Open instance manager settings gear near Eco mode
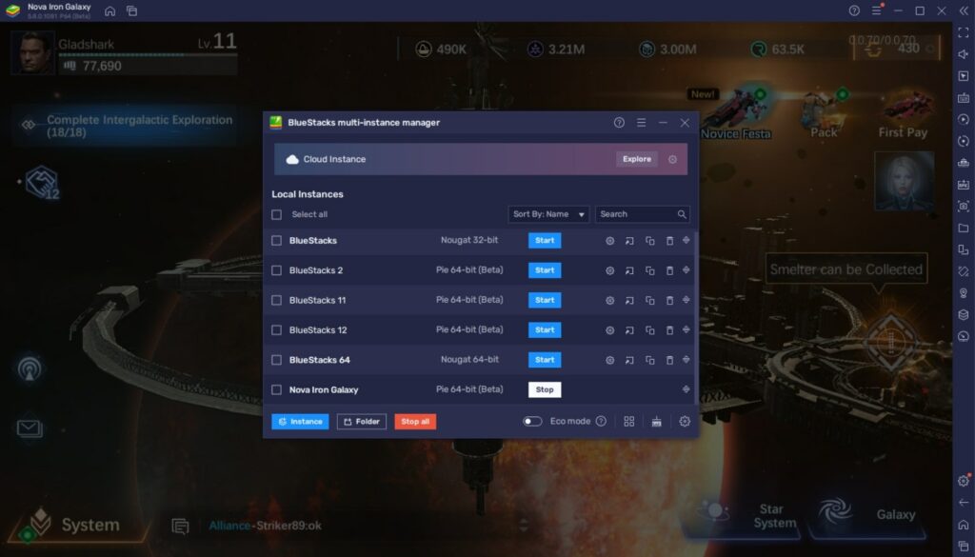The image size is (975, 557). [684, 421]
